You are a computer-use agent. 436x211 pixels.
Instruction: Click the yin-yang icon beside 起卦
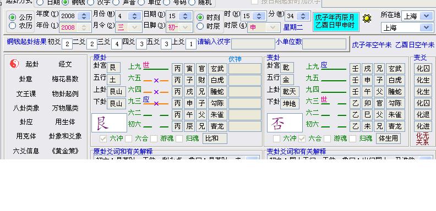[x=14, y=64]
